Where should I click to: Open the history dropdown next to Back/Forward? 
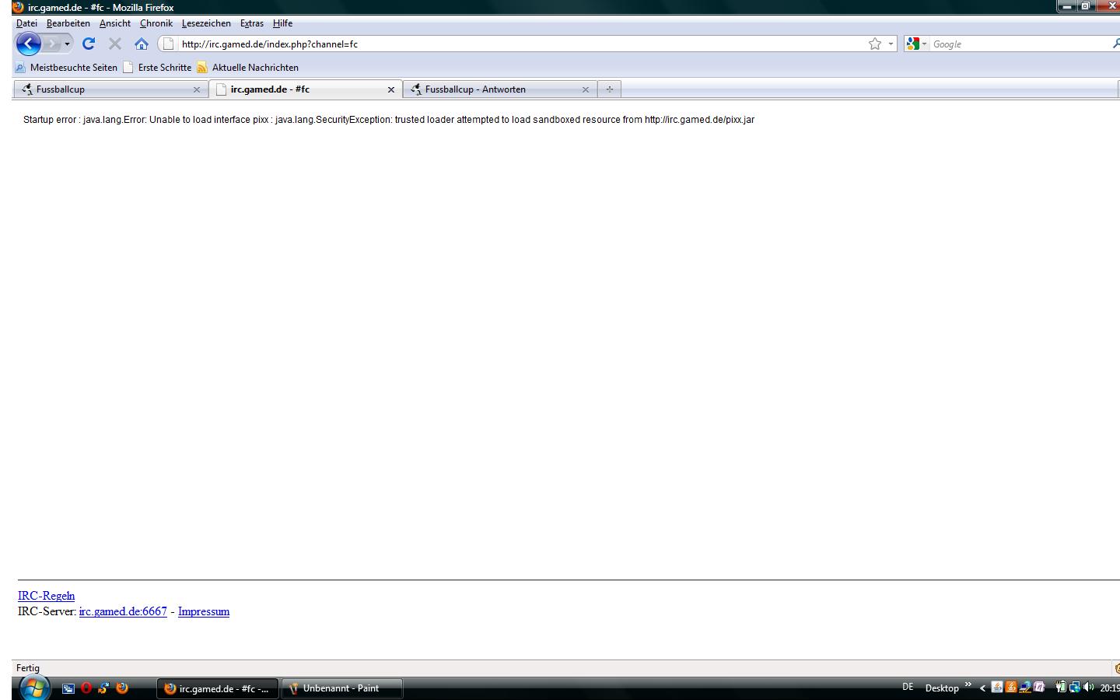click(67, 44)
